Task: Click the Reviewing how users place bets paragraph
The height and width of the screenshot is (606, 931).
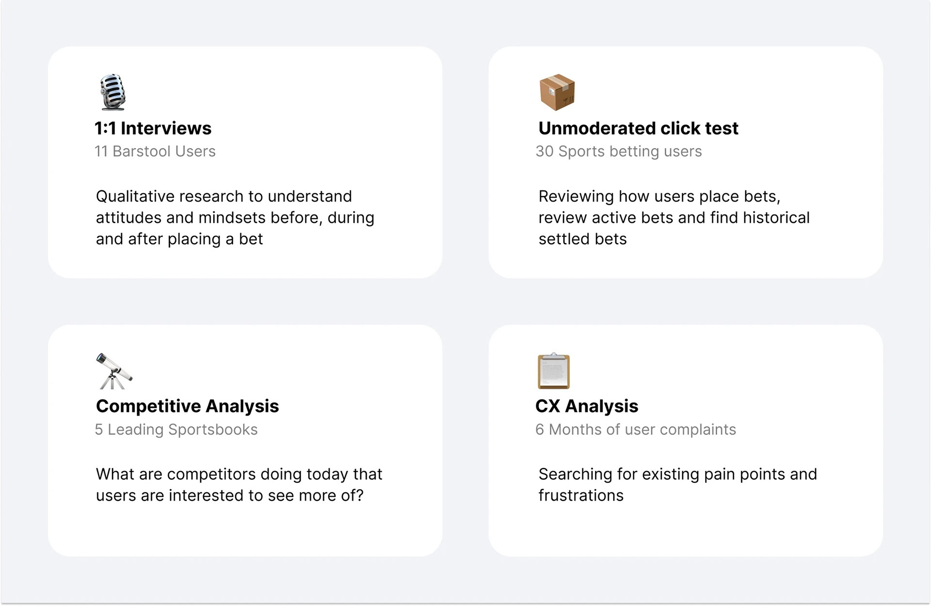Action: click(x=674, y=218)
